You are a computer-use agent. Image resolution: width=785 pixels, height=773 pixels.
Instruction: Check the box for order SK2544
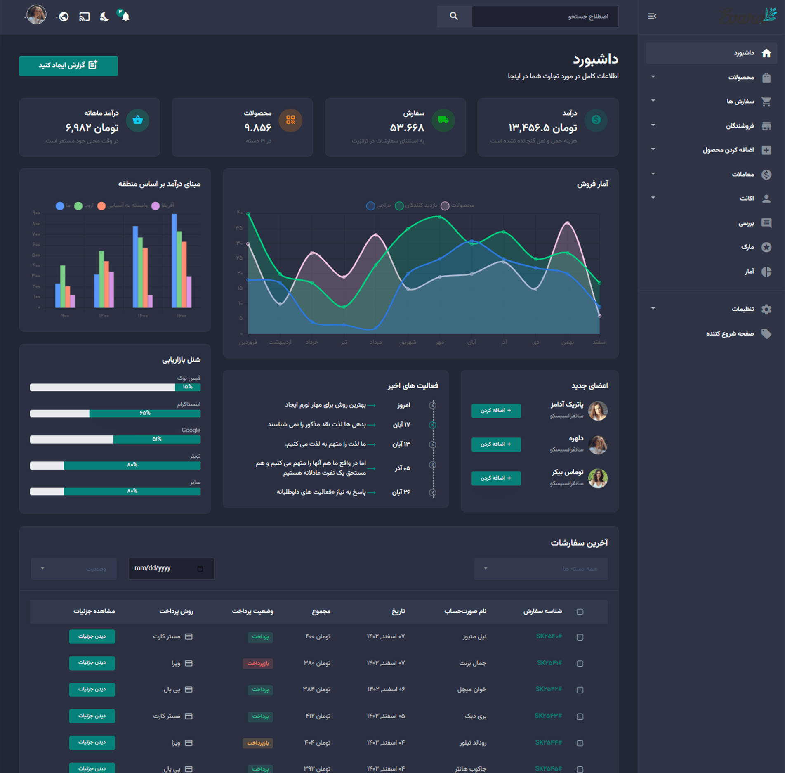pos(580,743)
